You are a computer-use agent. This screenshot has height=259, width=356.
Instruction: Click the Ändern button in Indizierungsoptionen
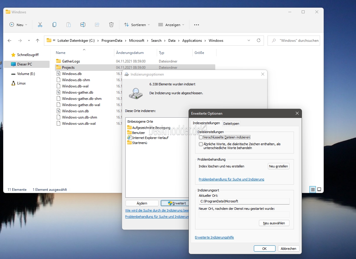142,203
